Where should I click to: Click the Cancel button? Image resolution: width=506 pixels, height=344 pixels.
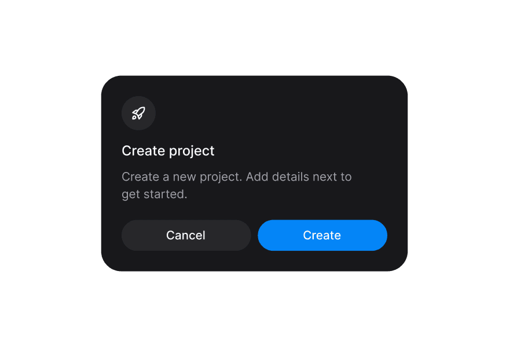click(x=186, y=235)
